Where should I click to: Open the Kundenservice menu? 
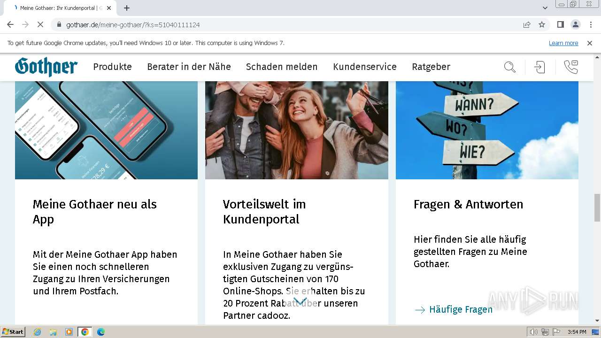coord(365,67)
